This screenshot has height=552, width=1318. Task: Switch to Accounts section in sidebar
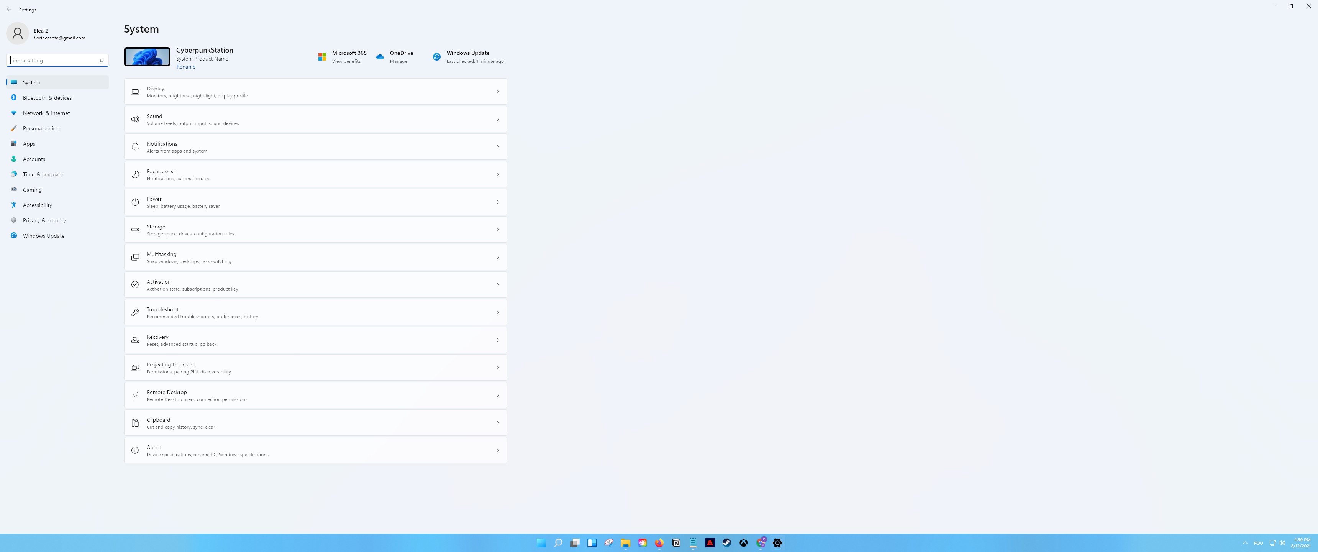point(34,159)
